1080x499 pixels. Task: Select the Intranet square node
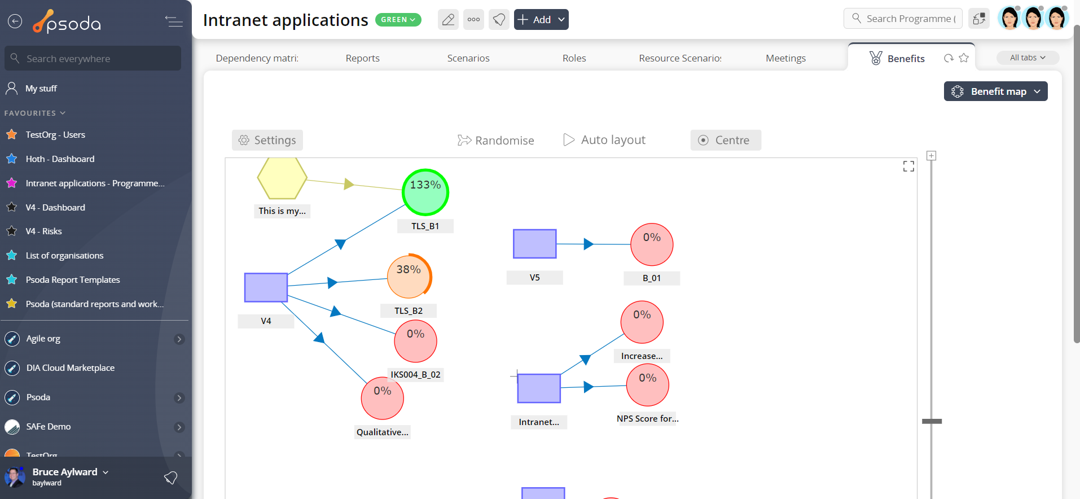pos(539,388)
